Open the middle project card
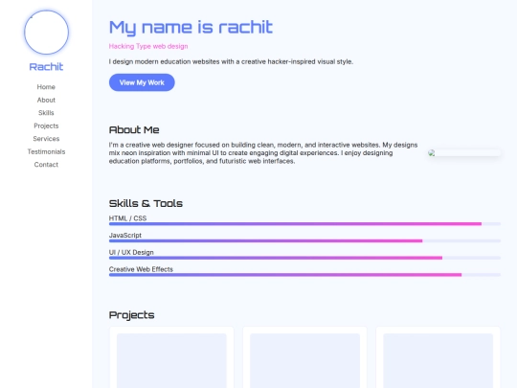Image resolution: width=517 pixels, height=388 pixels. pos(304,357)
